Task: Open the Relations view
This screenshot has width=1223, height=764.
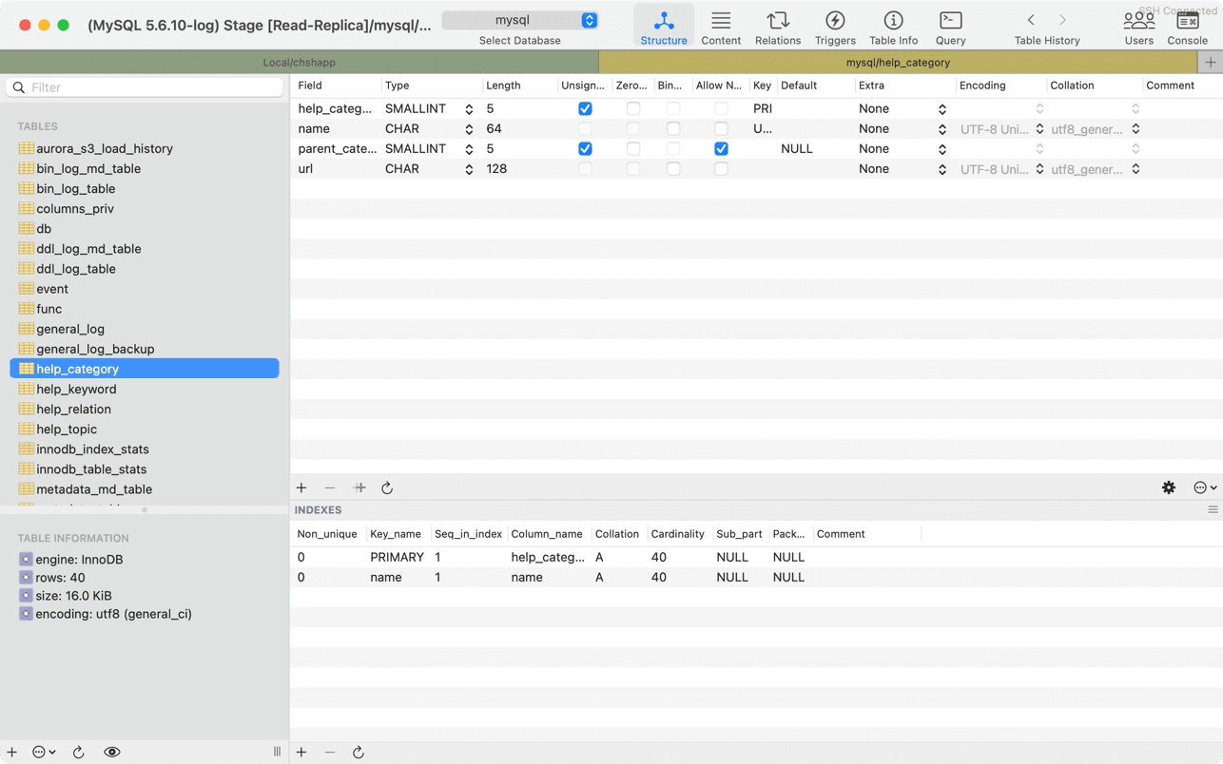Action: (x=777, y=27)
